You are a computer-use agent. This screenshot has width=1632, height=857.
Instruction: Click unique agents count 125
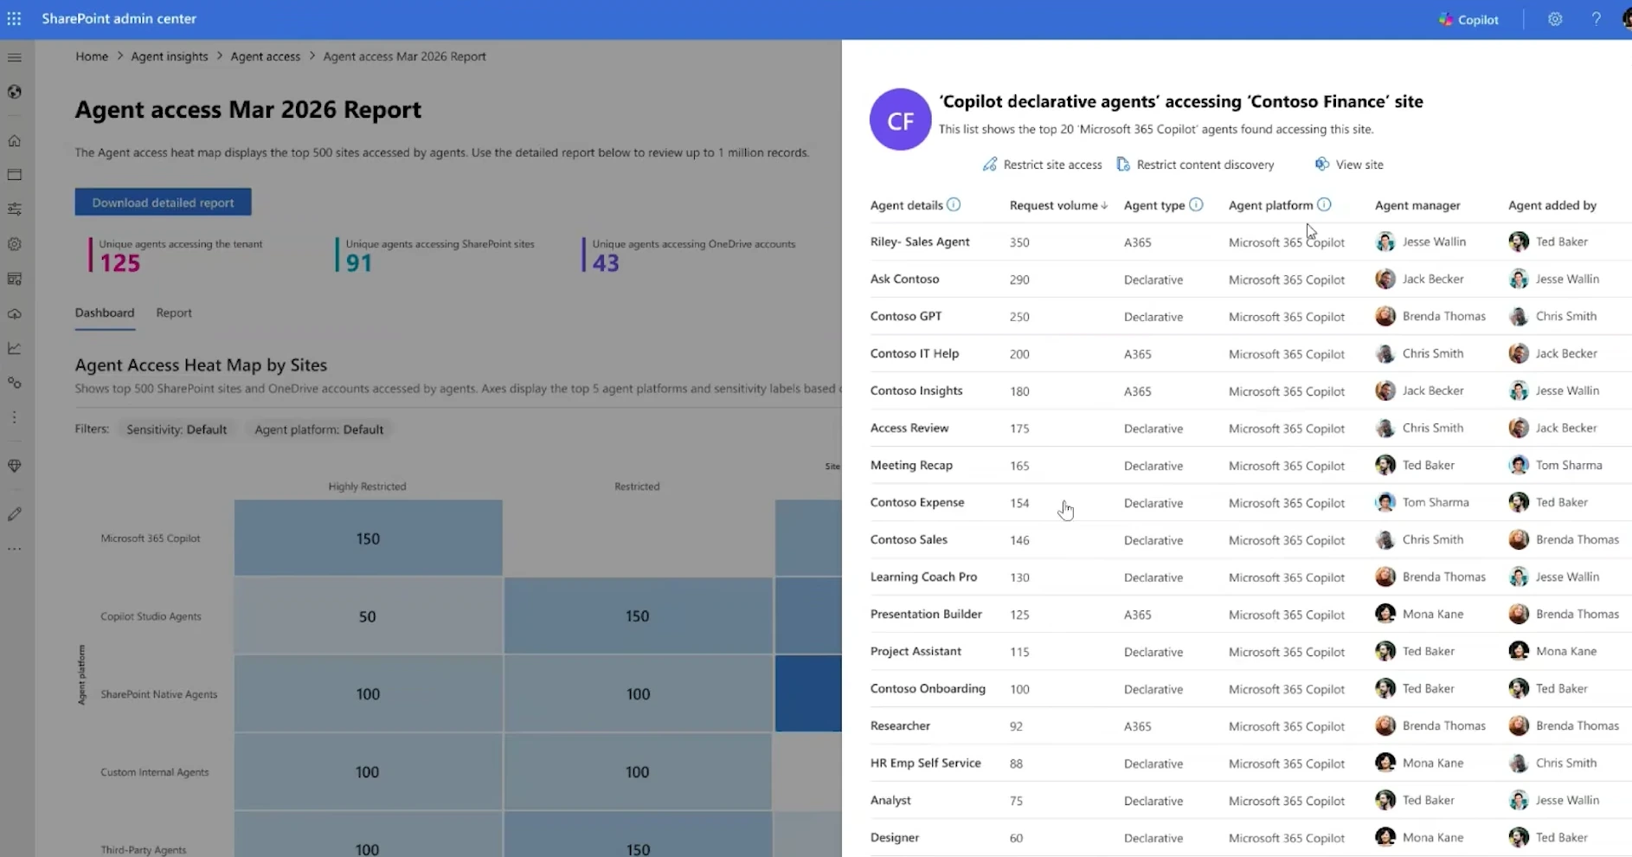click(x=119, y=263)
